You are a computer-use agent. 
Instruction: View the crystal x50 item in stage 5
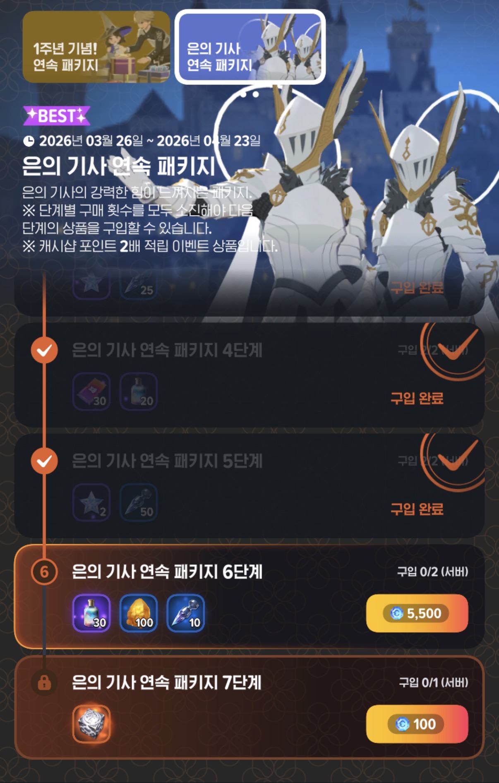pos(139,502)
